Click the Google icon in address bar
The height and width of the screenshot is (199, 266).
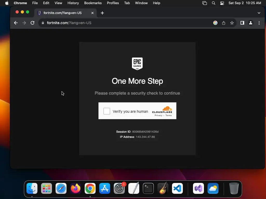(215, 23)
